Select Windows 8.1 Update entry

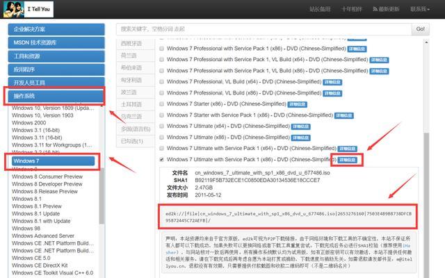35,213
